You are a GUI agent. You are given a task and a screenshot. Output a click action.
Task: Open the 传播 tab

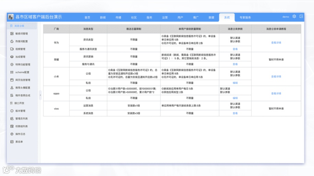(118, 17)
